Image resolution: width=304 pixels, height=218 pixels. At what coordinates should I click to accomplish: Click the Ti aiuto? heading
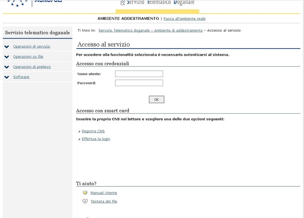[86, 183]
